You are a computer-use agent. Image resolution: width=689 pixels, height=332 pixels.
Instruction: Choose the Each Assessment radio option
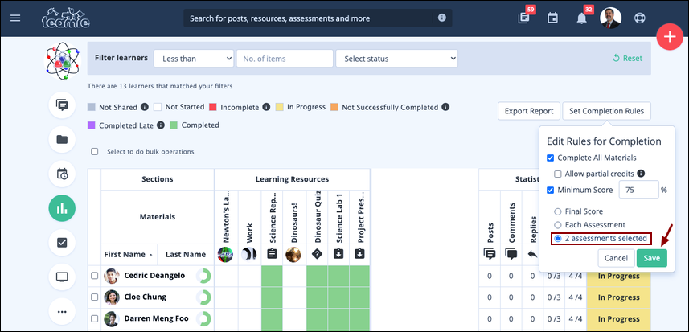coord(558,225)
